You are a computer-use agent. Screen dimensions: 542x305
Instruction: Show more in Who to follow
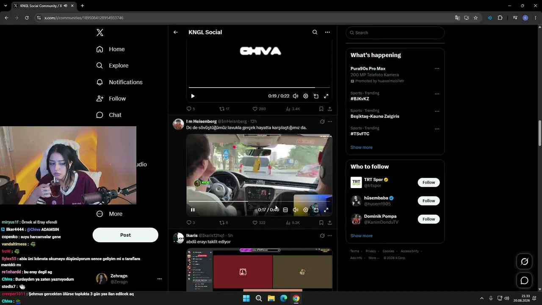[362, 236]
